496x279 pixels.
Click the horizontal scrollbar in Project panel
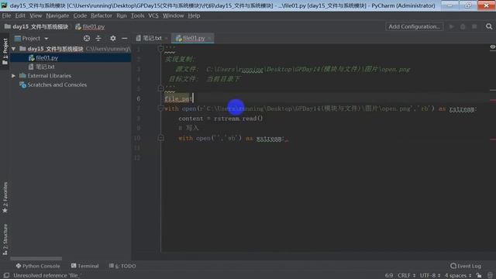36,258
